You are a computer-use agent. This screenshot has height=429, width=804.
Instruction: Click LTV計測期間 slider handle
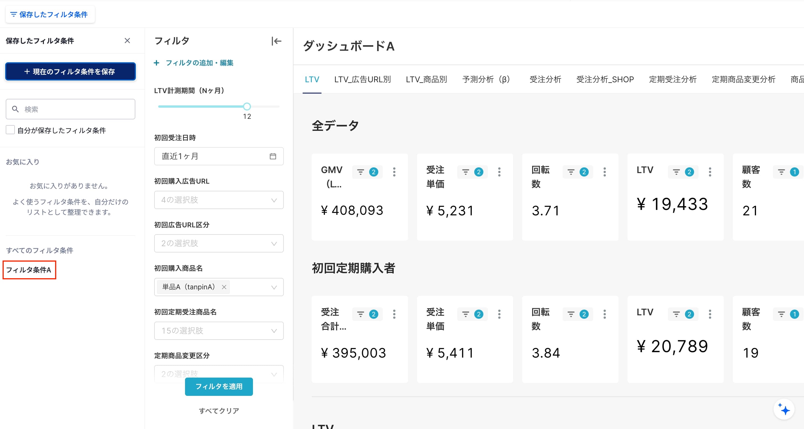pos(247,107)
